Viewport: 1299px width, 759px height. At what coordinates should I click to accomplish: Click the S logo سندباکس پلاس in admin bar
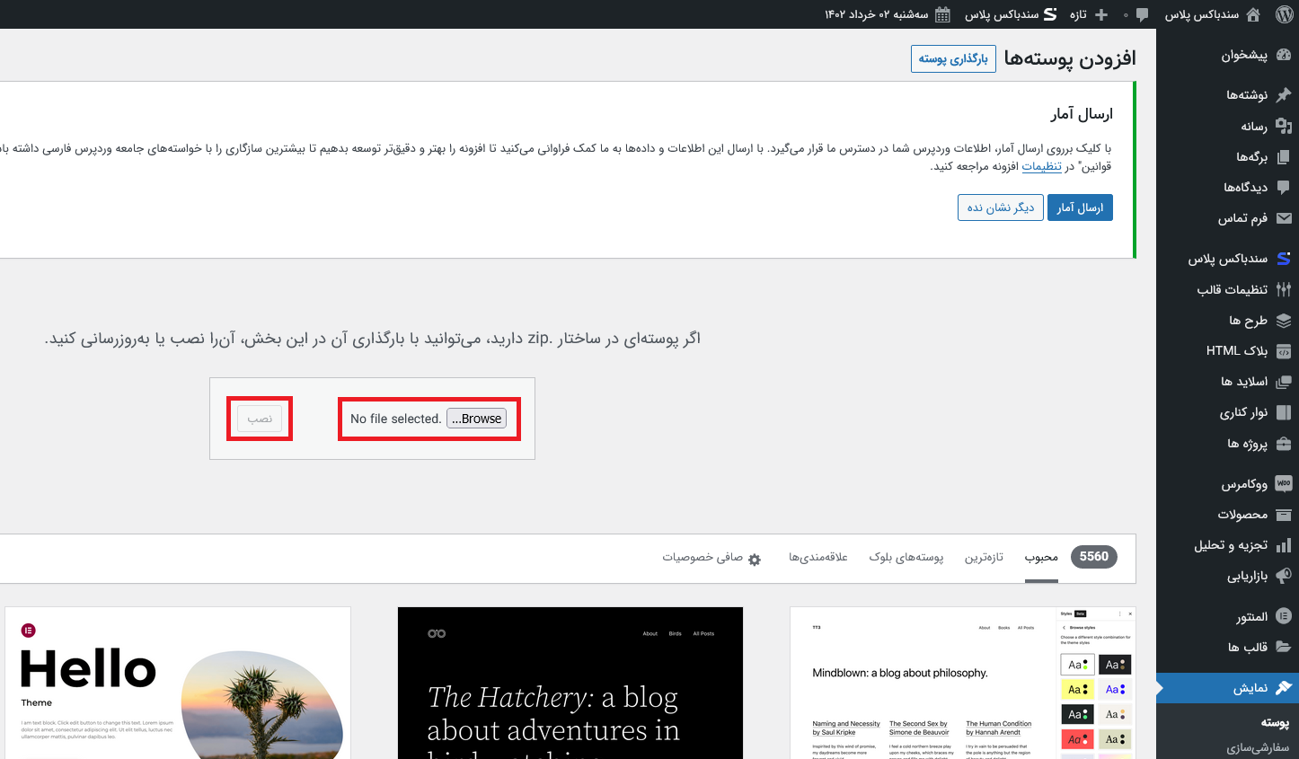(1050, 14)
